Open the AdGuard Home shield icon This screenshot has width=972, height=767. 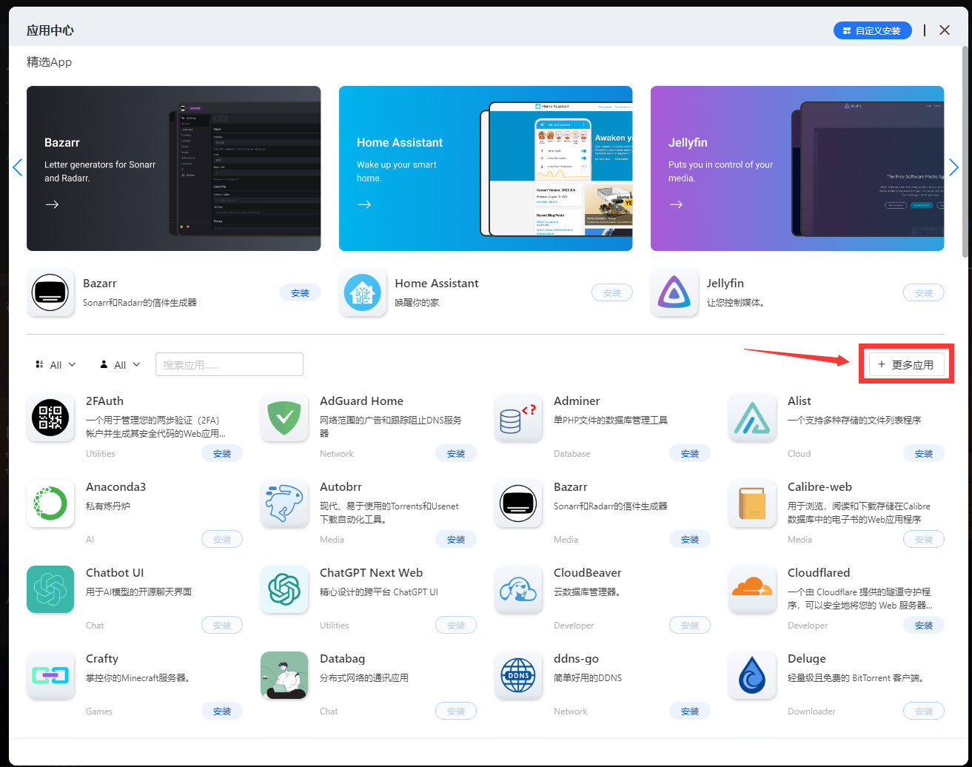284,418
